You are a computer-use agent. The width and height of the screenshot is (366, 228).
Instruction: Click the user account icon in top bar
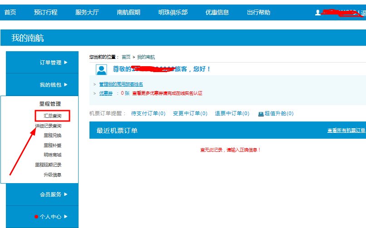[x=317, y=13]
